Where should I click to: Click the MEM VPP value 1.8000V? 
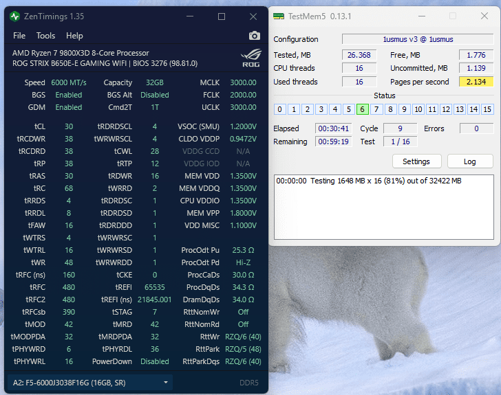243,213
